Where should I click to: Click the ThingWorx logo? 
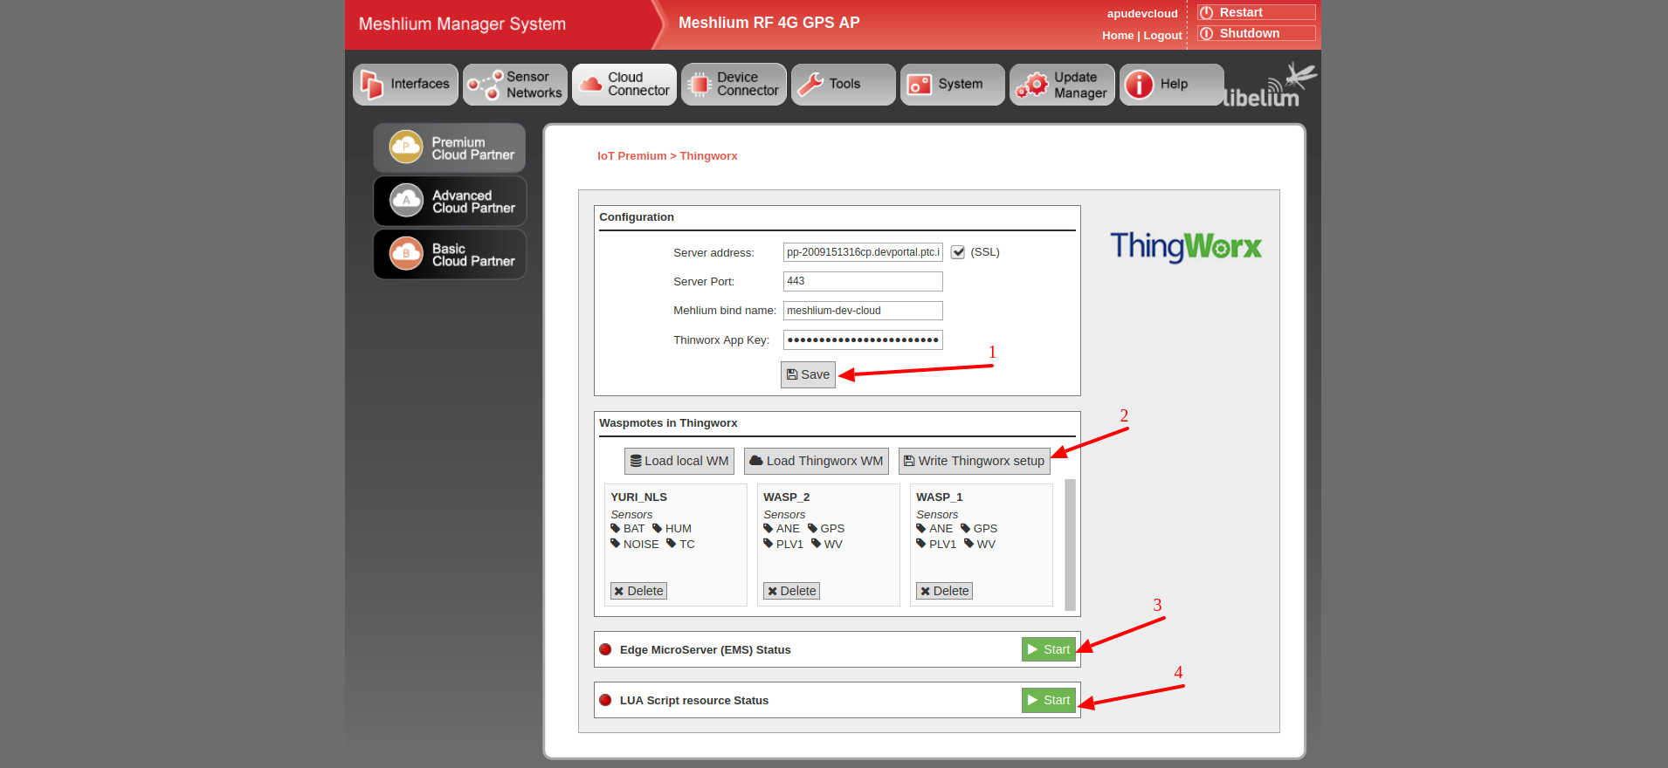(1186, 246)
